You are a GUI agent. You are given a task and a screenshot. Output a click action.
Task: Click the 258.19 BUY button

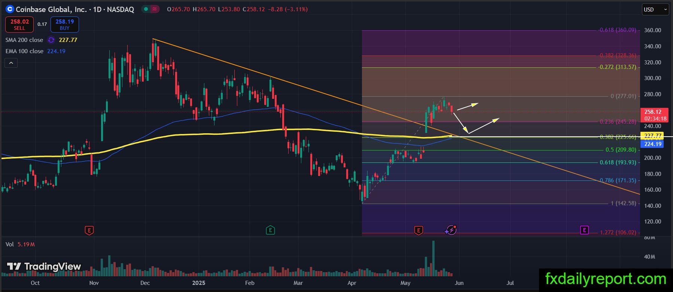pyautogui.click(x=65, y=25)
